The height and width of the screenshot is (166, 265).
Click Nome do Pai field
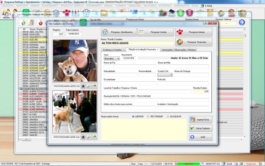130,66
